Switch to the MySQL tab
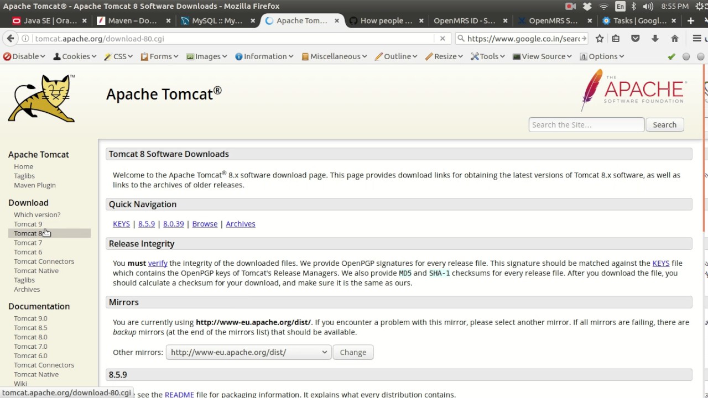This screenshot has width=708, height=398. (217, 20)
